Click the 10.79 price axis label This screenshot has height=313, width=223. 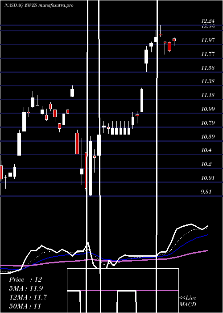point(208,123)
